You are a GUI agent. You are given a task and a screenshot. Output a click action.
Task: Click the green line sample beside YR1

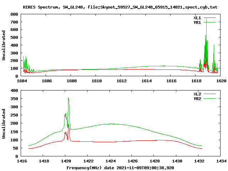pyautogui.click(x=209, y=22)
